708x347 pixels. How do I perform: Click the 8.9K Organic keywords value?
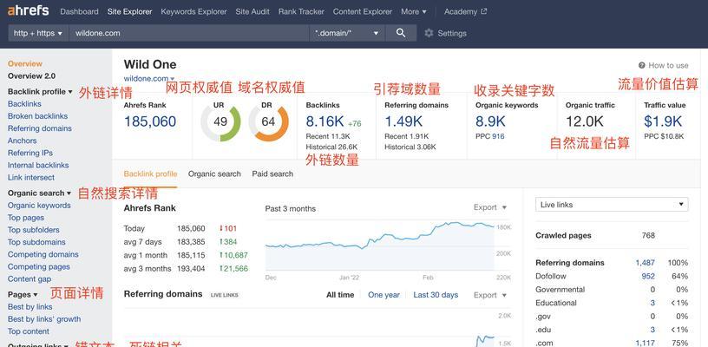490,121
